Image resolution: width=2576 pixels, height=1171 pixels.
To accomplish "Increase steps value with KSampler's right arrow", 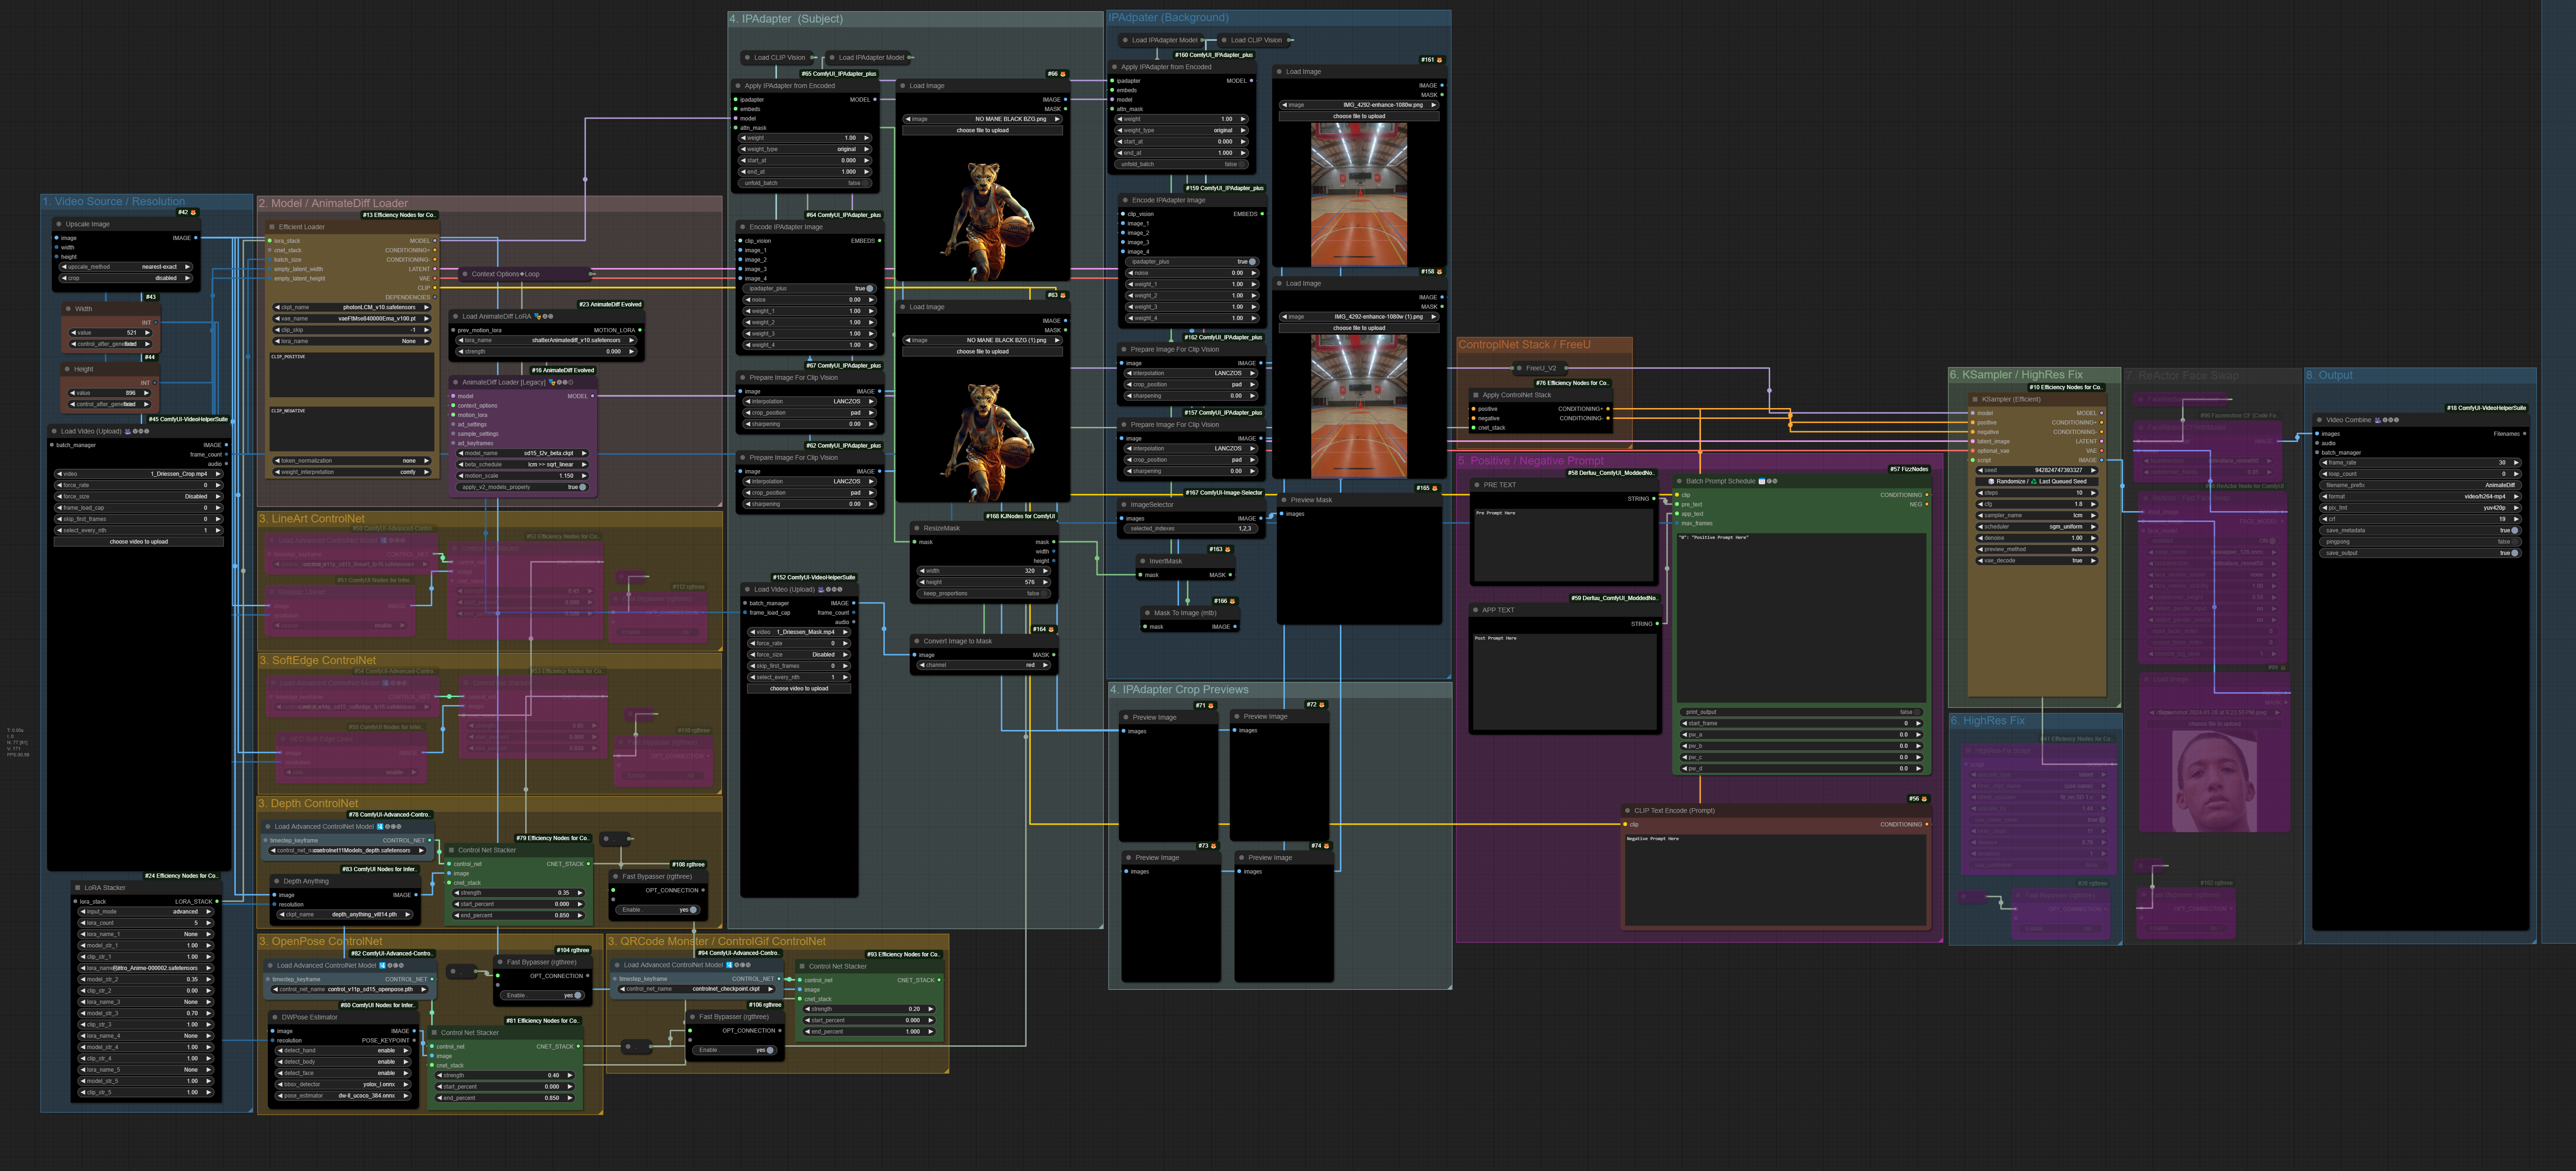I will tap(2093, 493).
